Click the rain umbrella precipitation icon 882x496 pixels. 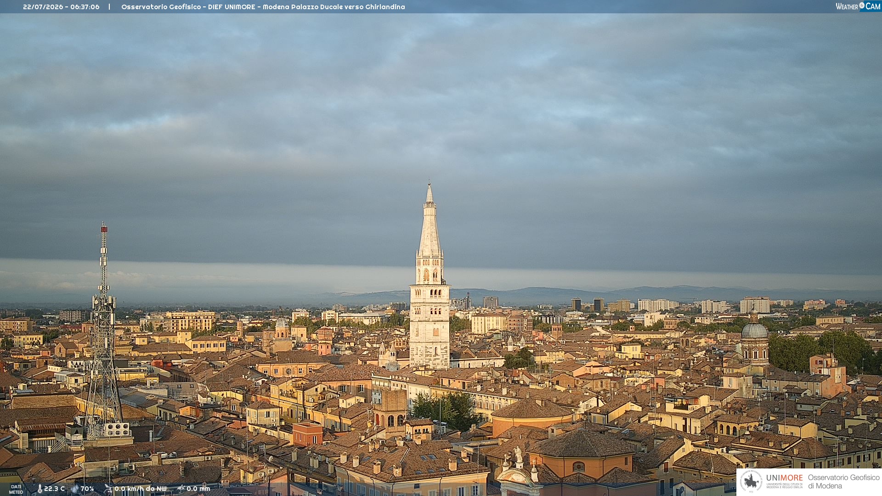181,489
